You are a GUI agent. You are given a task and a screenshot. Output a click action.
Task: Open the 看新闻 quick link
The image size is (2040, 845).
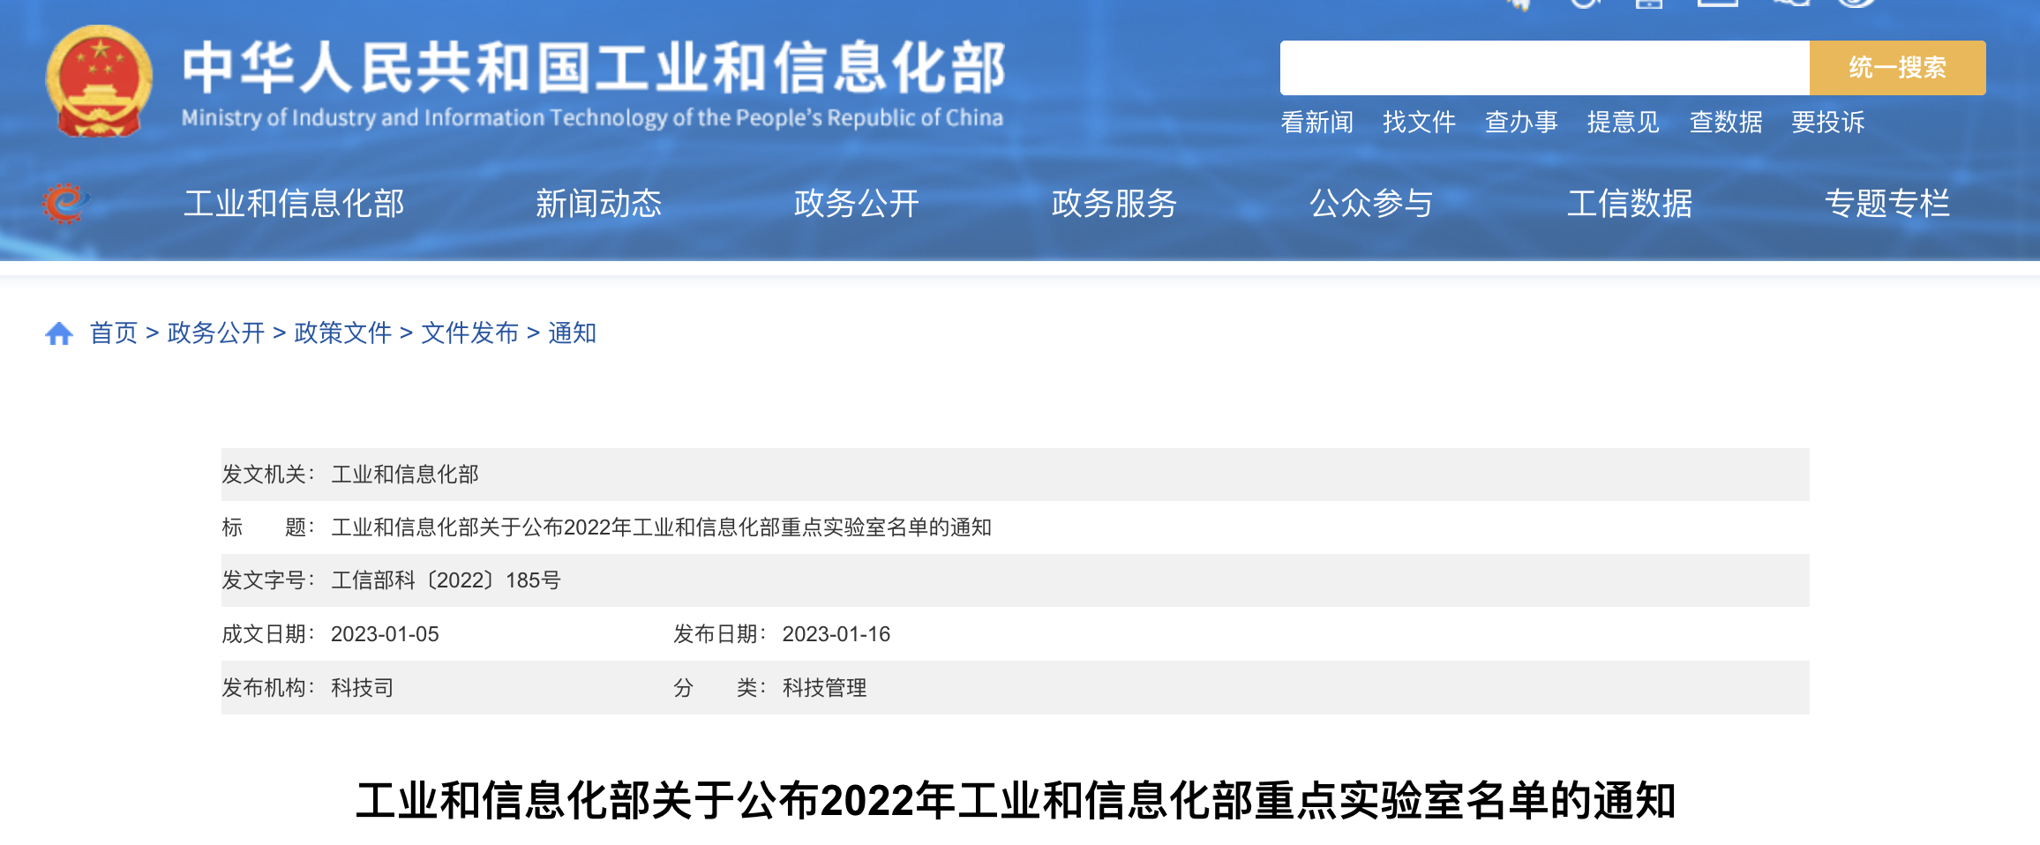[1316, 122]
